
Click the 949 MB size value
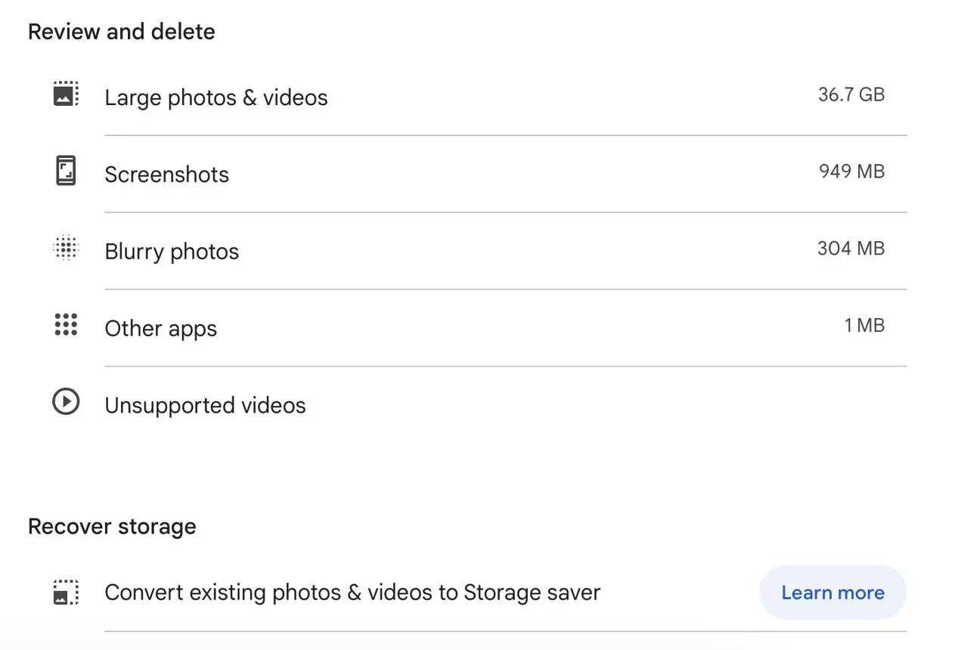pyautogui.click(x=851, y=172)
